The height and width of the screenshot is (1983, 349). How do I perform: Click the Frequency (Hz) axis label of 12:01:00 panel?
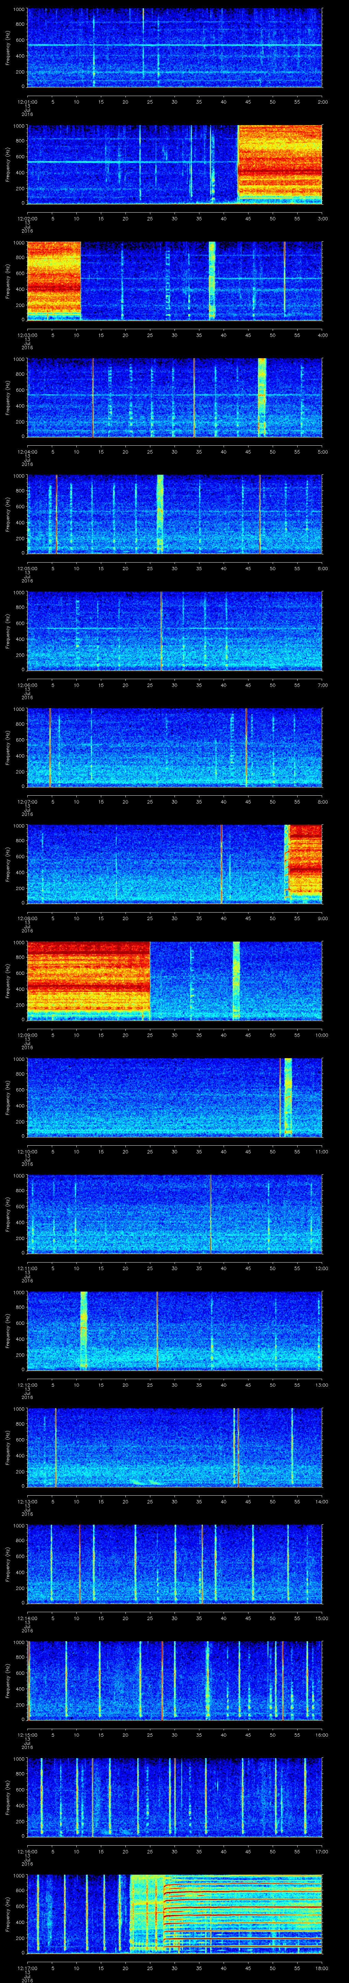tap(8, 48)
